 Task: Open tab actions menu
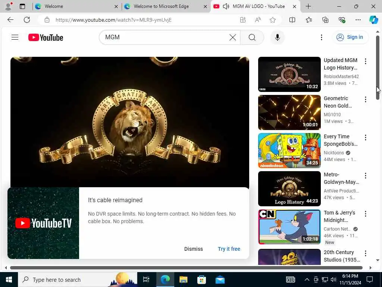[22, 6]
